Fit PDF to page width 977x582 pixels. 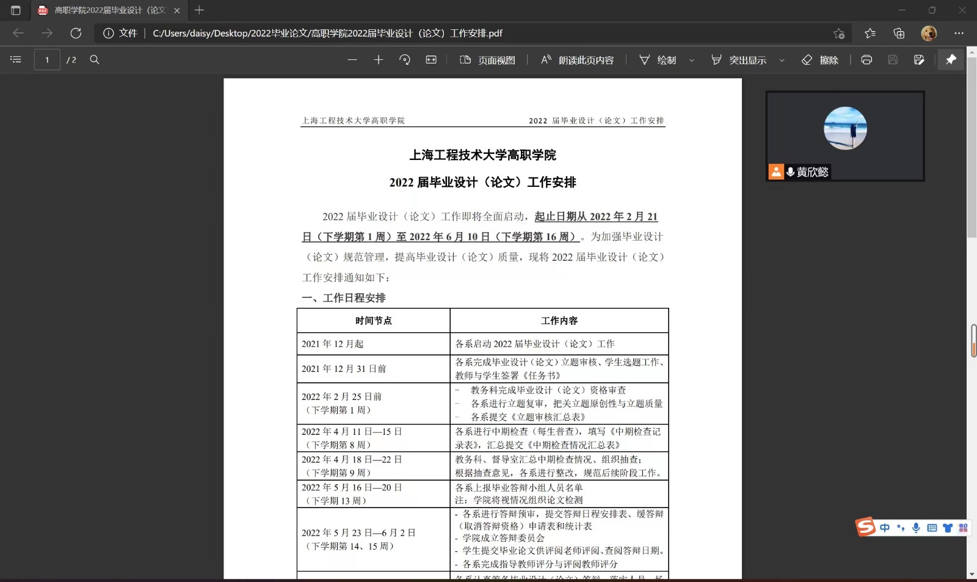point(431,59)
